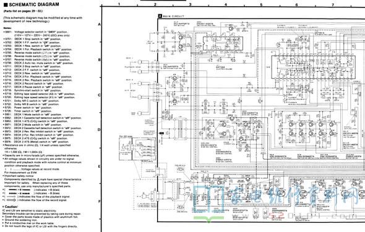Click the black square beside SCHEMATIC DIAGRAM heading
This screenshot has height=232, width=365.
pos(6,5)
